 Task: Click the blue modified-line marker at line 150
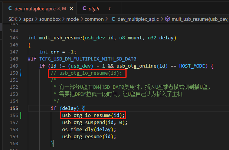click(x=20, y=73)
